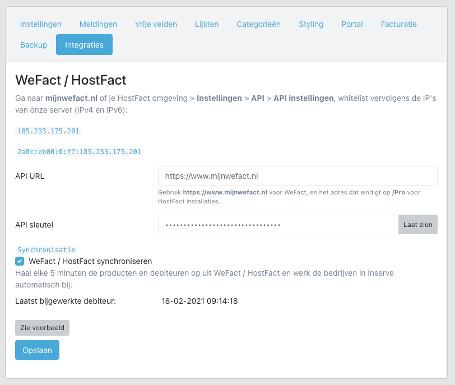
Task: Save settings with Opslaan button
Action: (x=37, y=350)
